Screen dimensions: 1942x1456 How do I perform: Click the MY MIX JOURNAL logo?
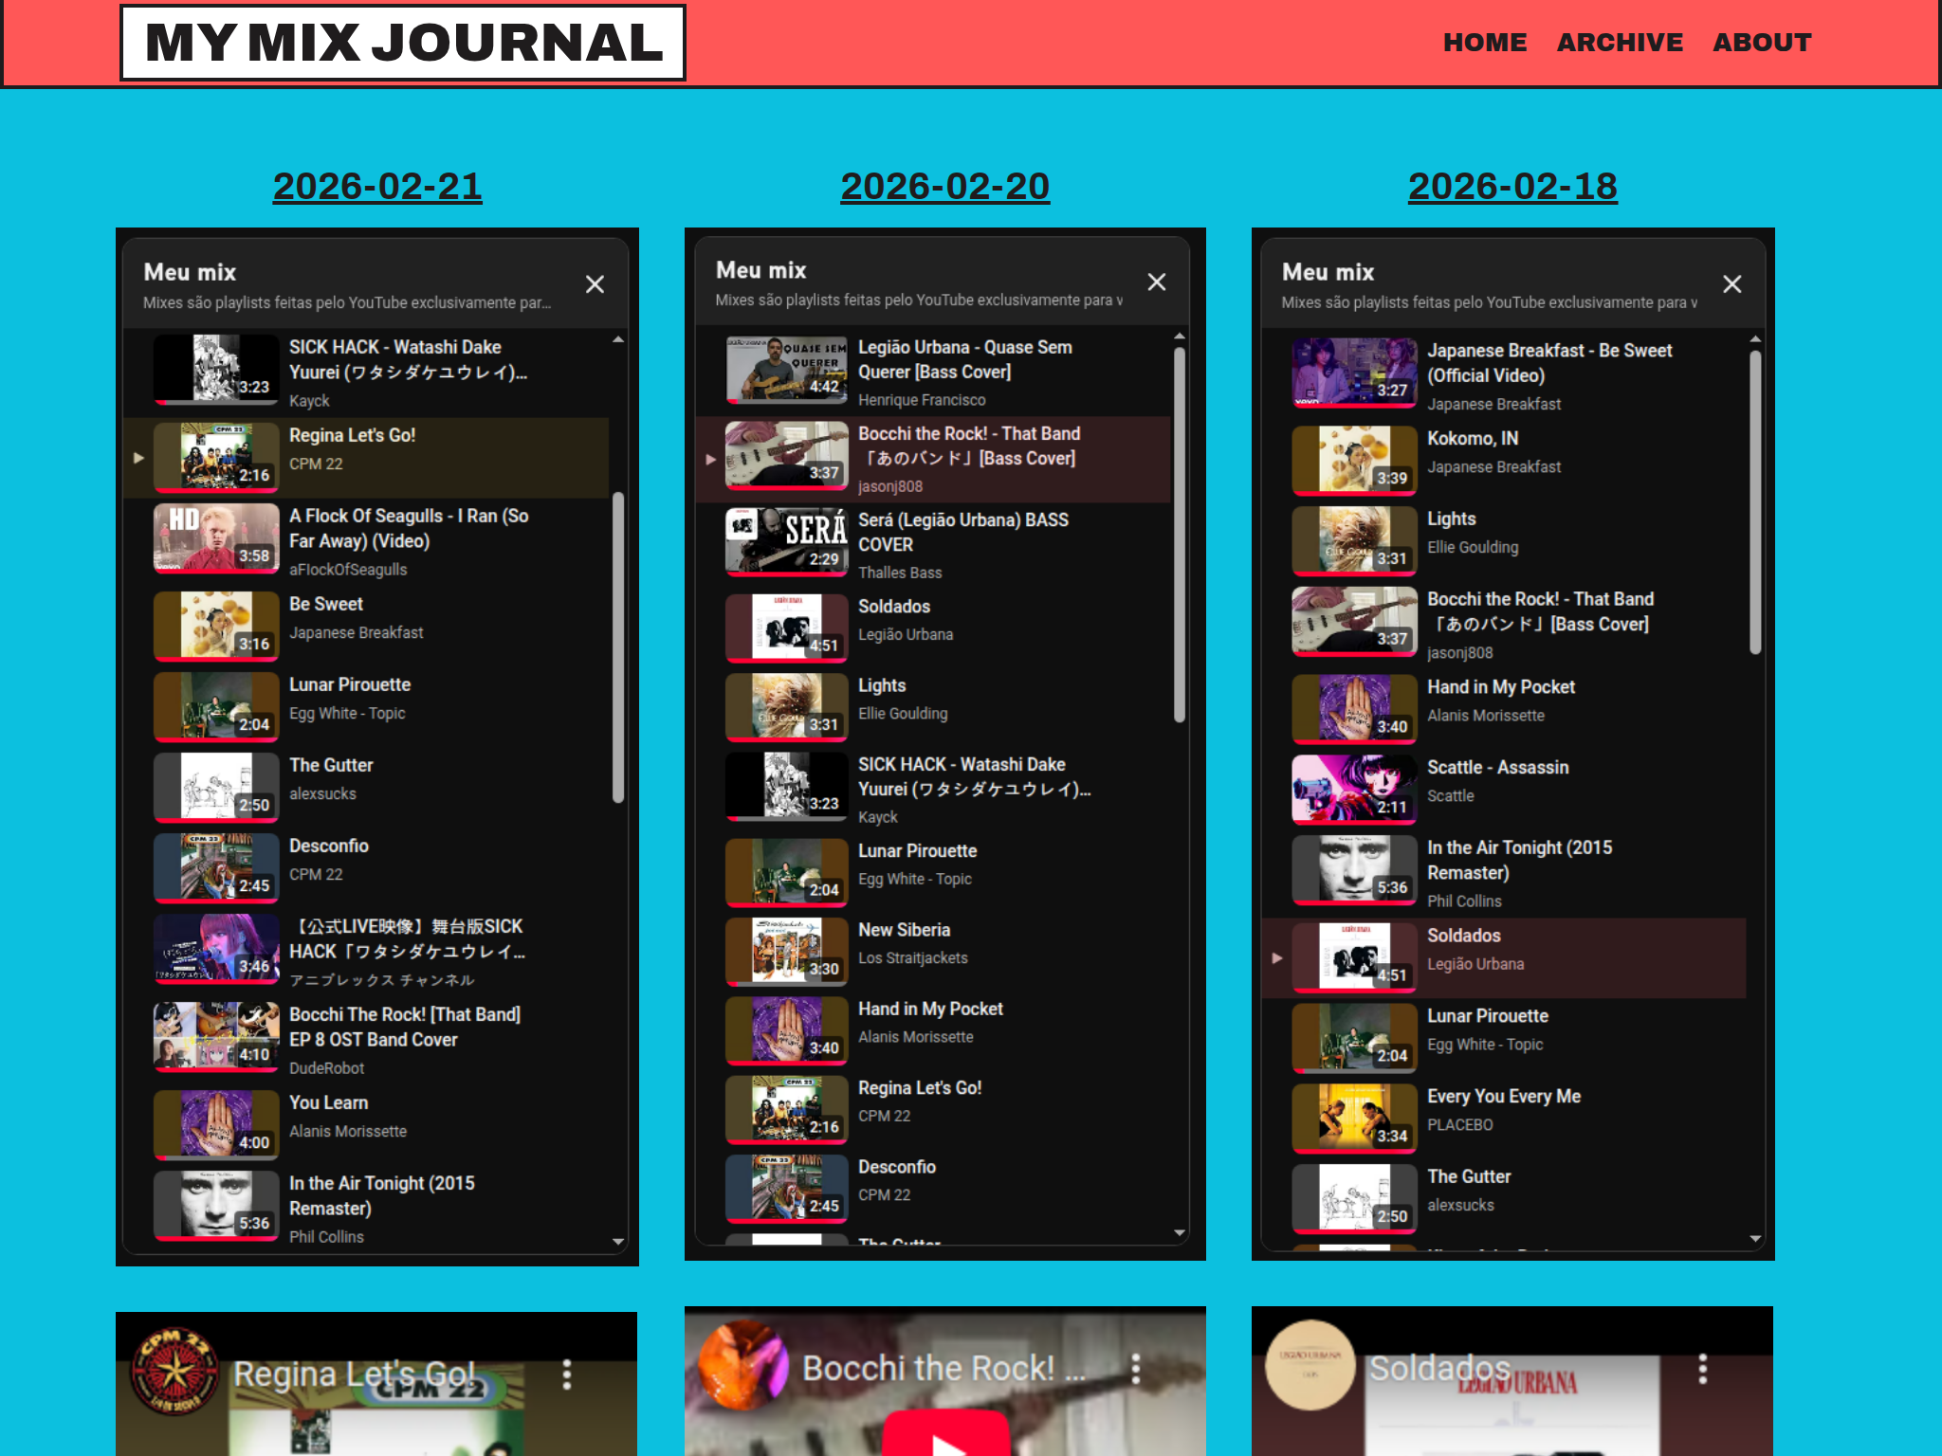402,42
